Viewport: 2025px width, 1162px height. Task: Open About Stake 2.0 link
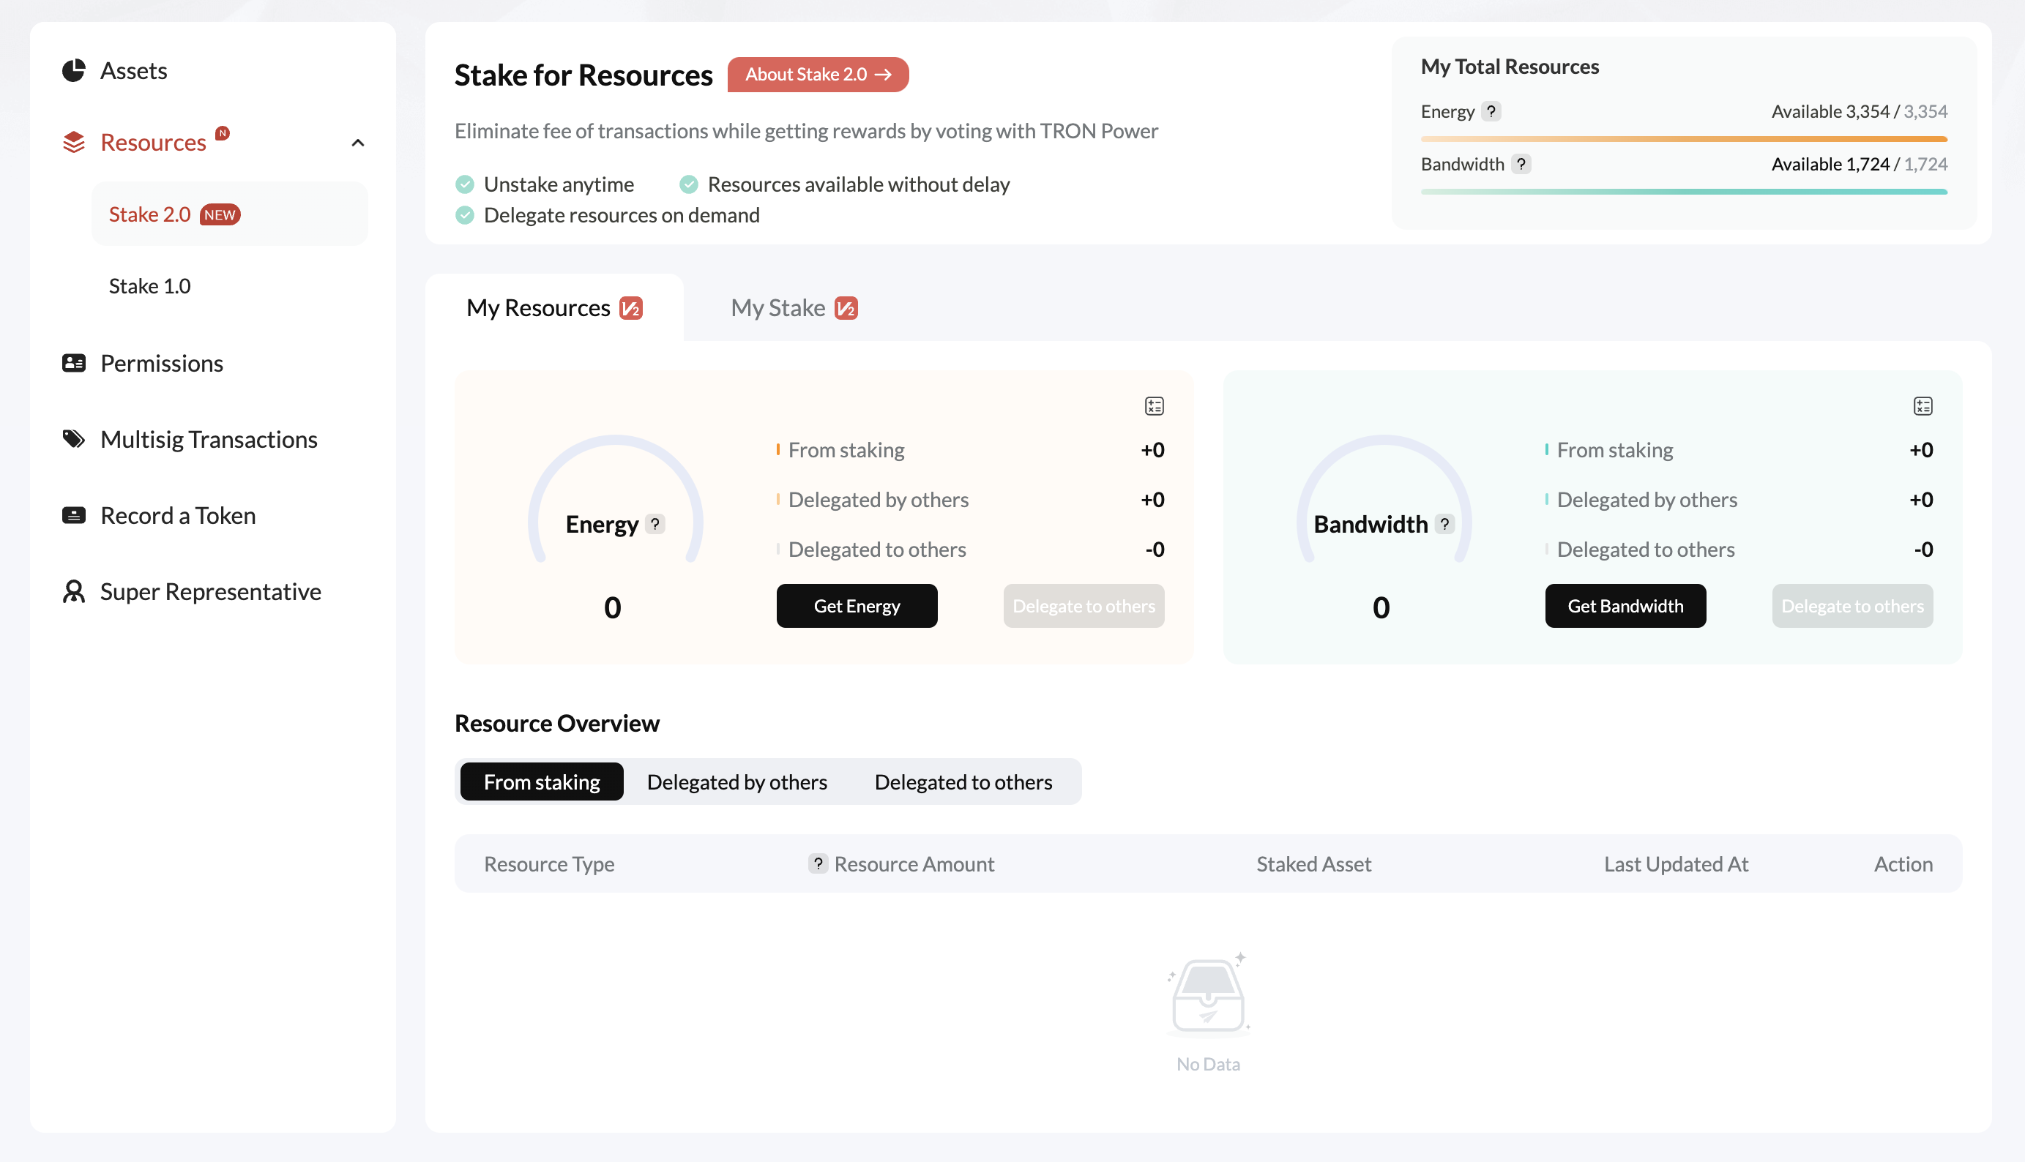(818, 74)
